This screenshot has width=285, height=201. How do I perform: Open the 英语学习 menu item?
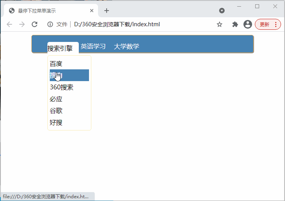[x=93, y=46]
